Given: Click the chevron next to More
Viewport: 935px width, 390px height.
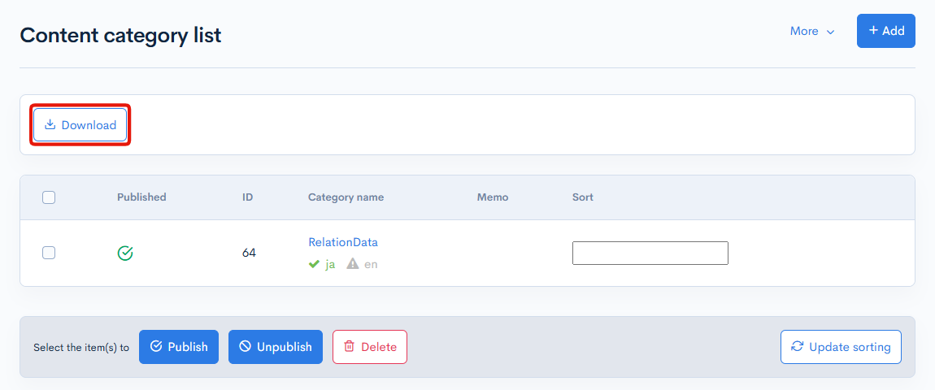Looking at the screenshot, I should tap(830, 32).
